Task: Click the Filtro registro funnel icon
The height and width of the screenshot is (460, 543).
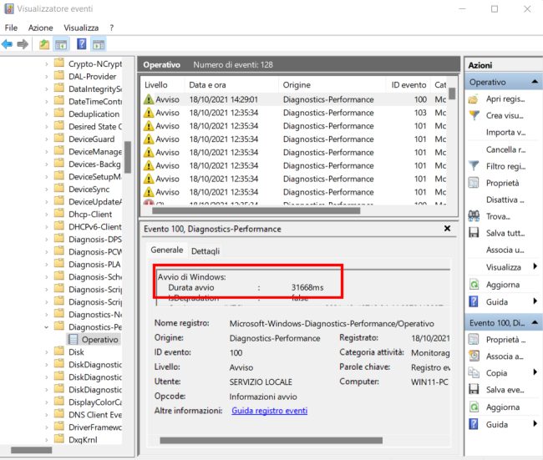Action: 474,166
